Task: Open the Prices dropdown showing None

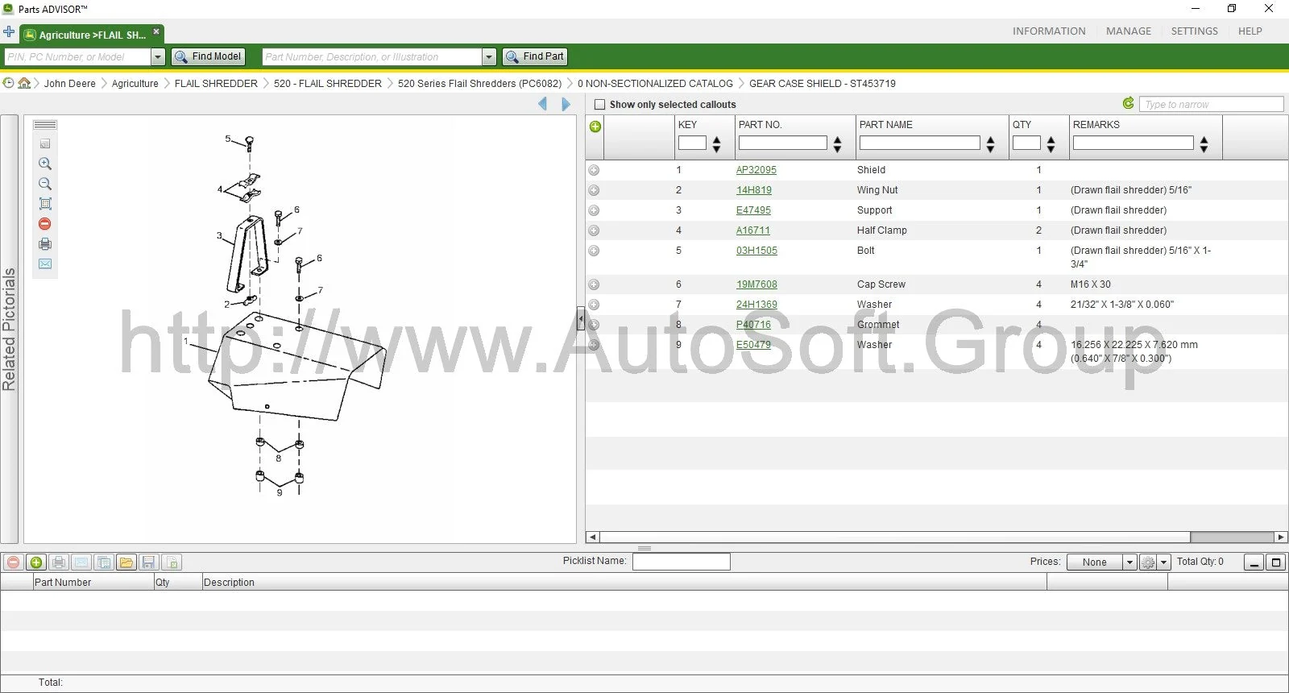Action: click(x=1129, y=562)
